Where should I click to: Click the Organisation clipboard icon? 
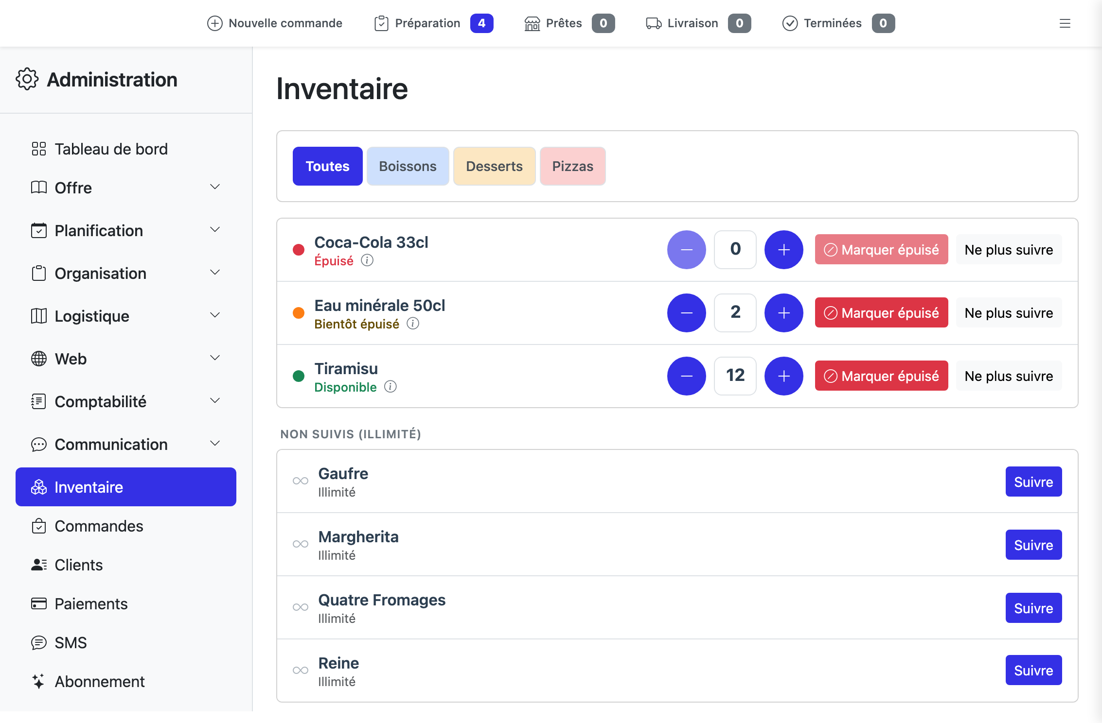coord(39,273)
